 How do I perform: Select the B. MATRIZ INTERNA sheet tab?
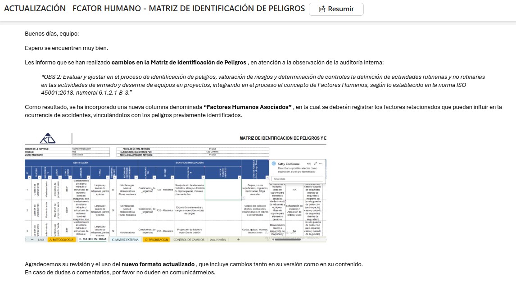tap(92, 240)
